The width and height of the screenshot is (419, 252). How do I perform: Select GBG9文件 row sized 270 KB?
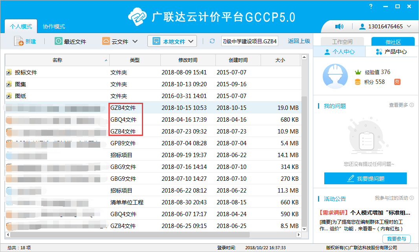pos(153,179)
